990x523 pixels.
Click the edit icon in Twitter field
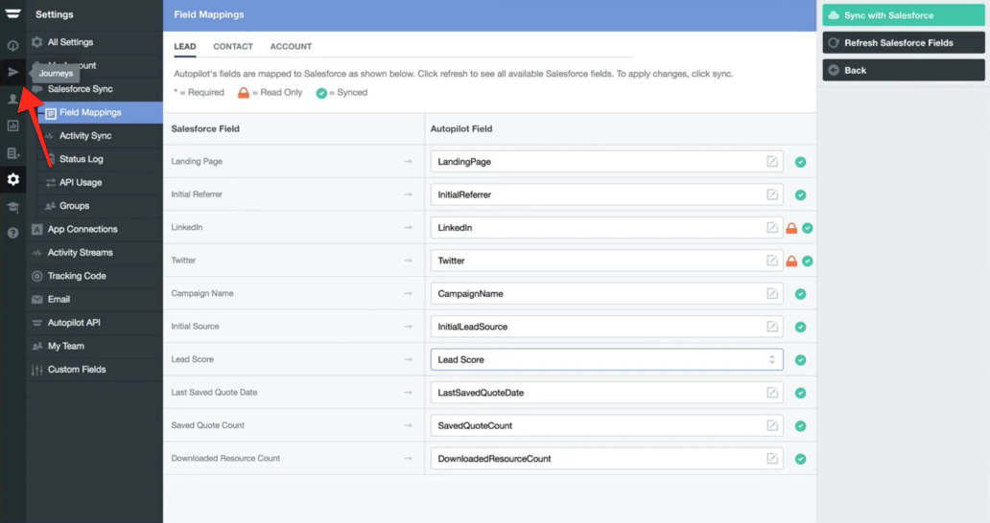[x=772, y=261]
